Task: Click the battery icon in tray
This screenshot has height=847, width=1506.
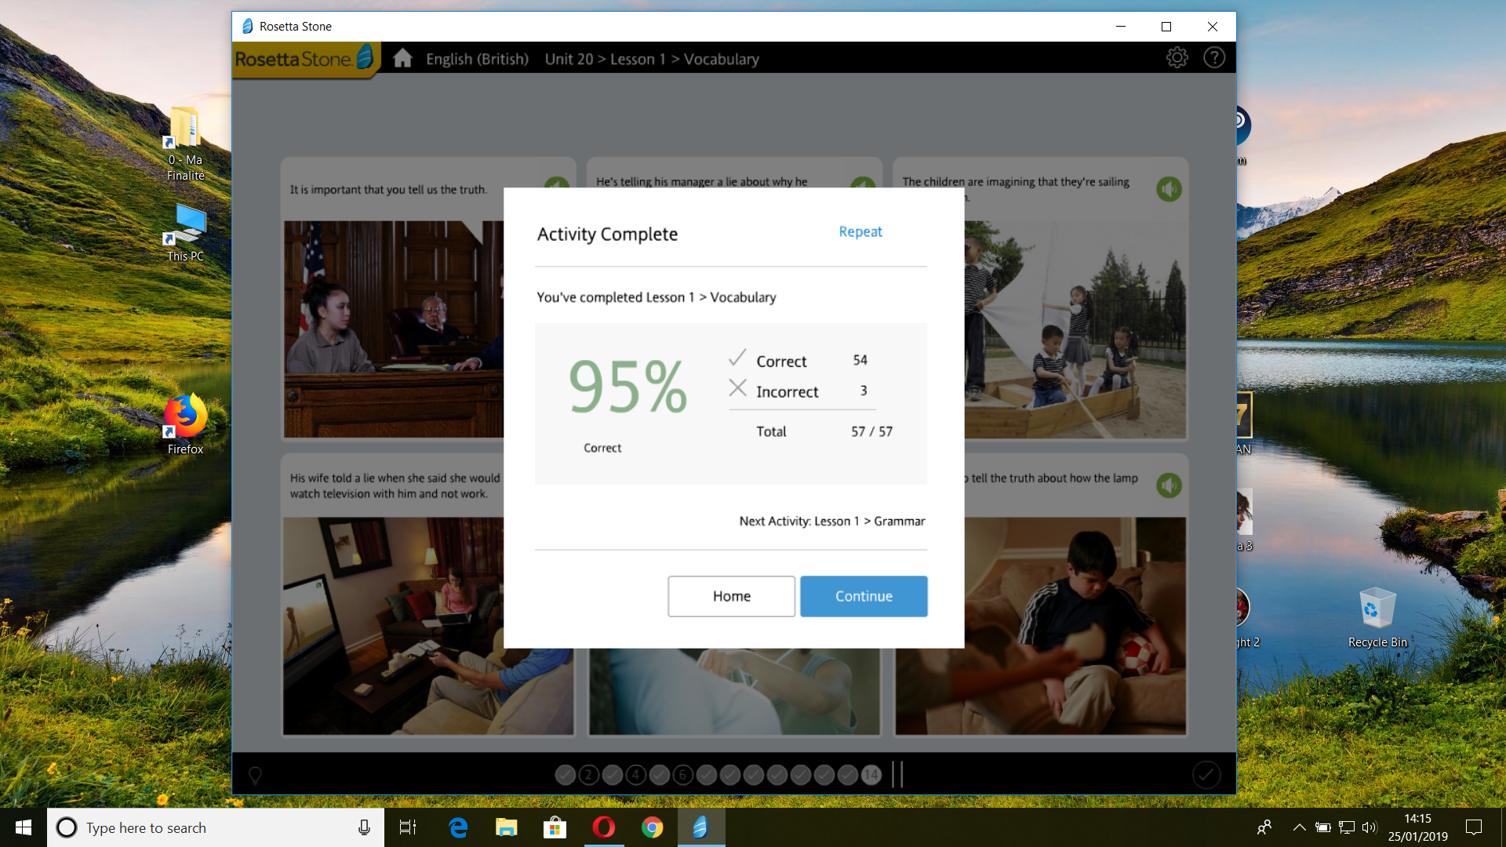Action: (x=1323, y=827)
